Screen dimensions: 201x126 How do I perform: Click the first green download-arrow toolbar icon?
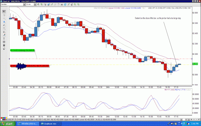pos(75,5)
